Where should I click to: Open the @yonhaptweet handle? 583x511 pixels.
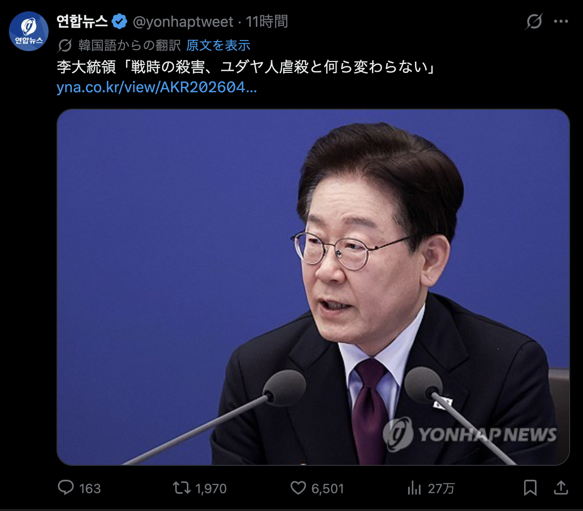(x=183, y=22)
